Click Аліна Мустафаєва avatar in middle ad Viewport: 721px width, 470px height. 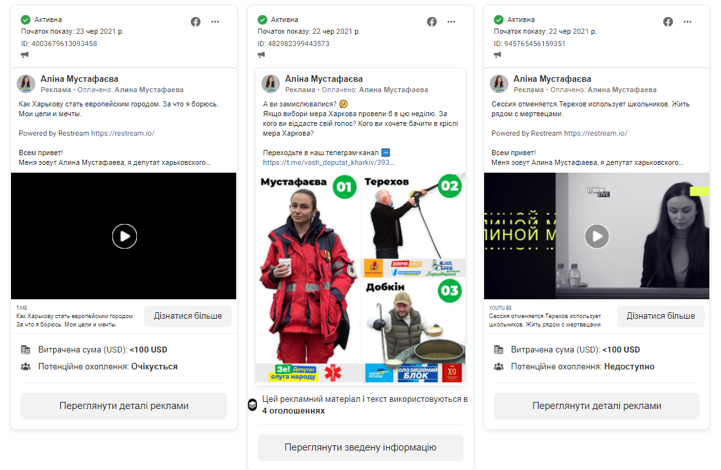point(271,84)
